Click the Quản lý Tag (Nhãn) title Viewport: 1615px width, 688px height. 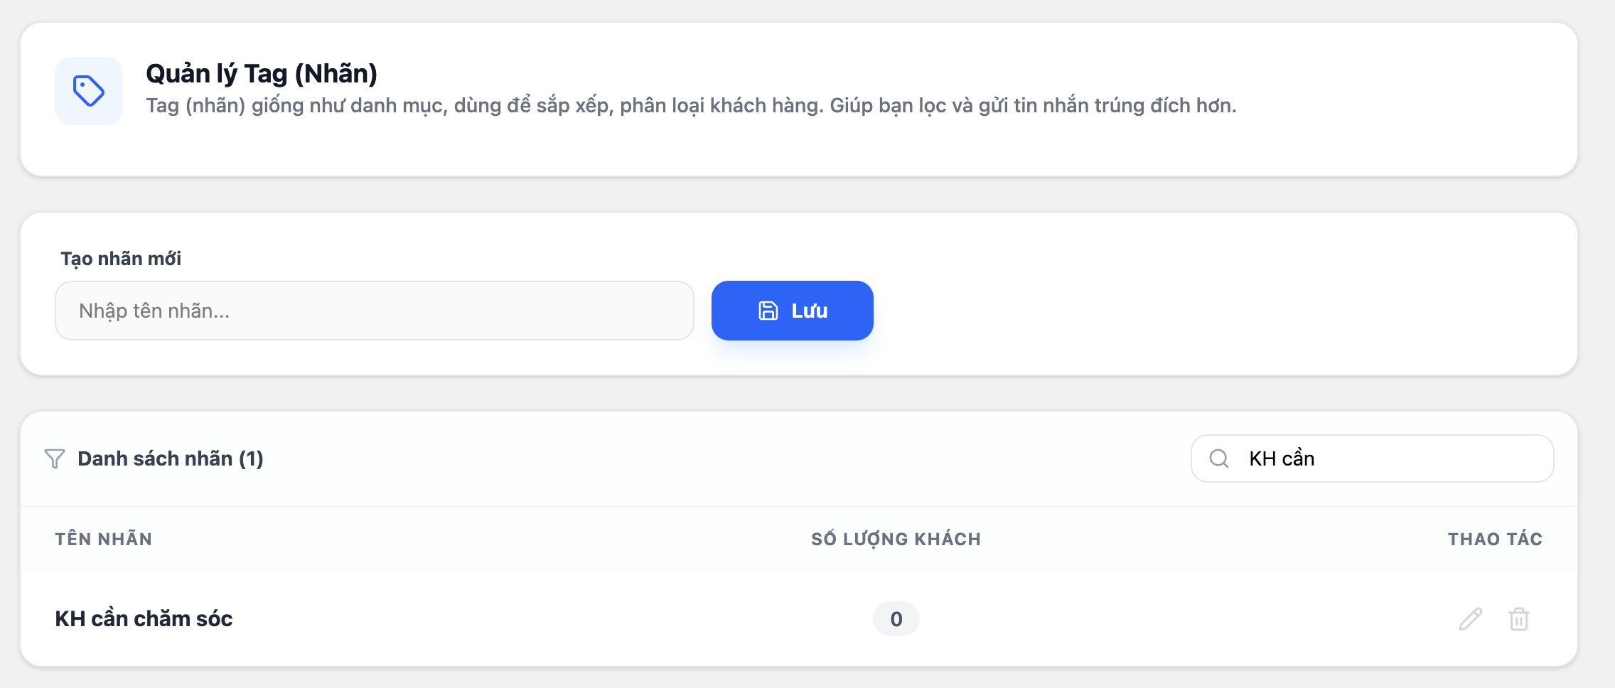tap(262, 74)
